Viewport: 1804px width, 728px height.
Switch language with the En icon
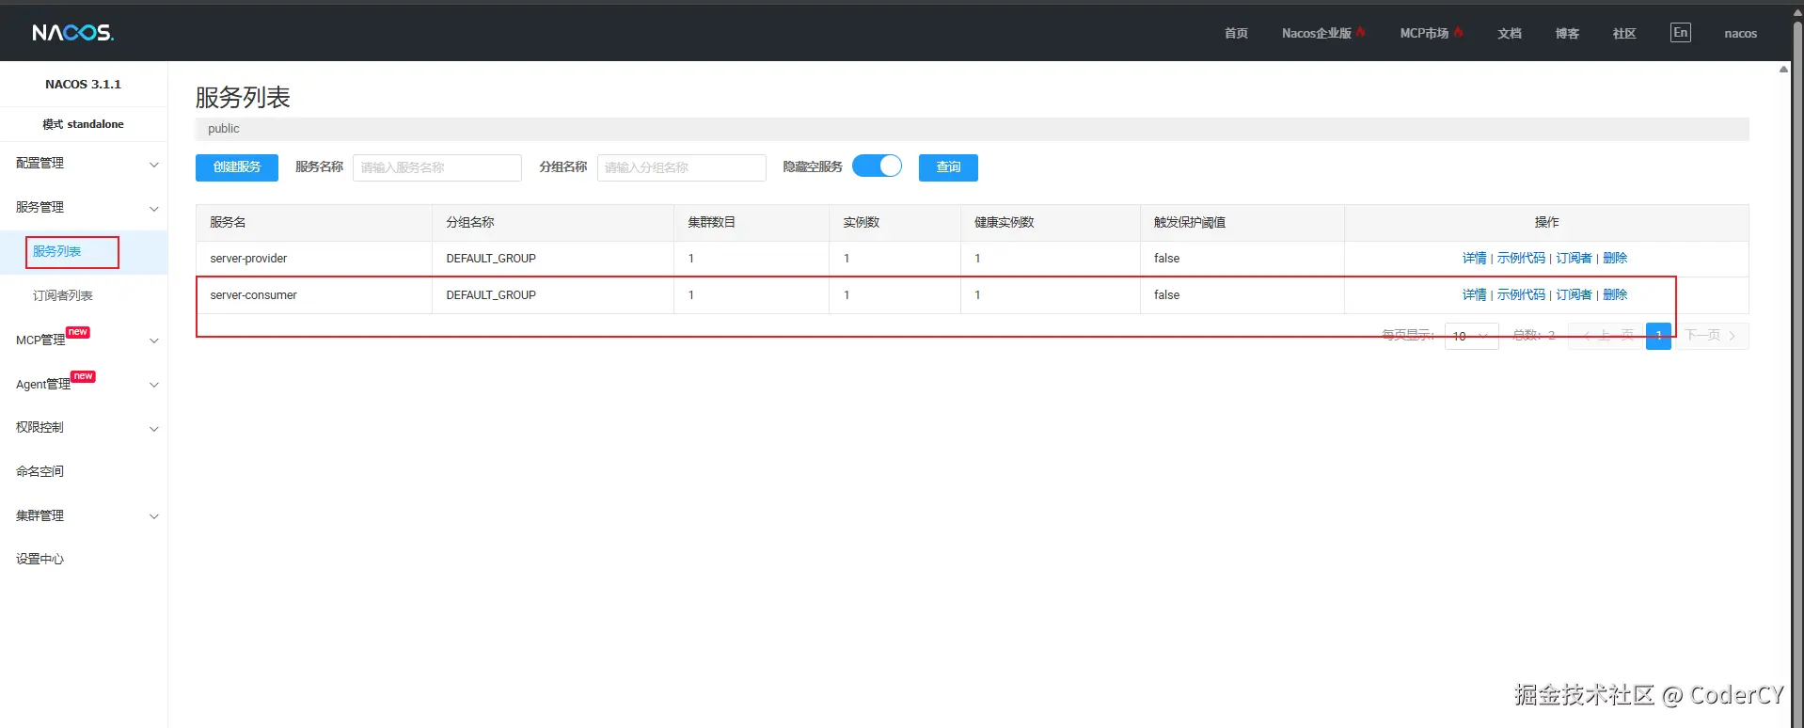(1680, 32)
